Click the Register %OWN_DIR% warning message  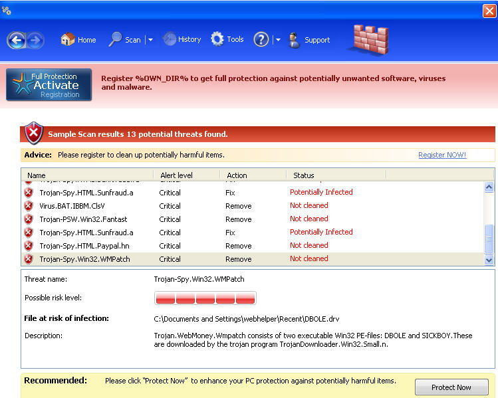[x=273, y=82]
